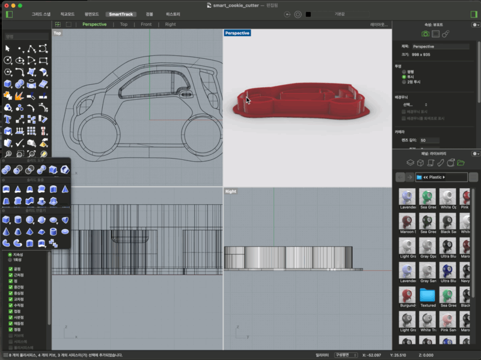This screenshot has width=481, height=360.
Task: Open the camera viewport properties icon
Action: pyautogui.click(x=426, y=34)
